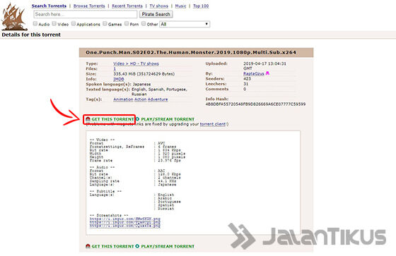
Task: Enable the Applications checkbox
Action: tap(74, 24)
